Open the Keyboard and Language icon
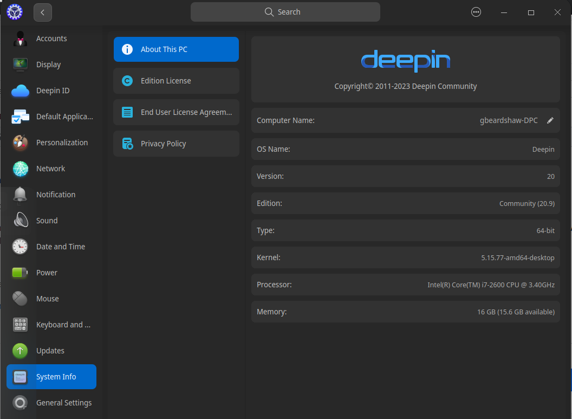The width and height of the screenshot is (572, 419). coord(21,325)
